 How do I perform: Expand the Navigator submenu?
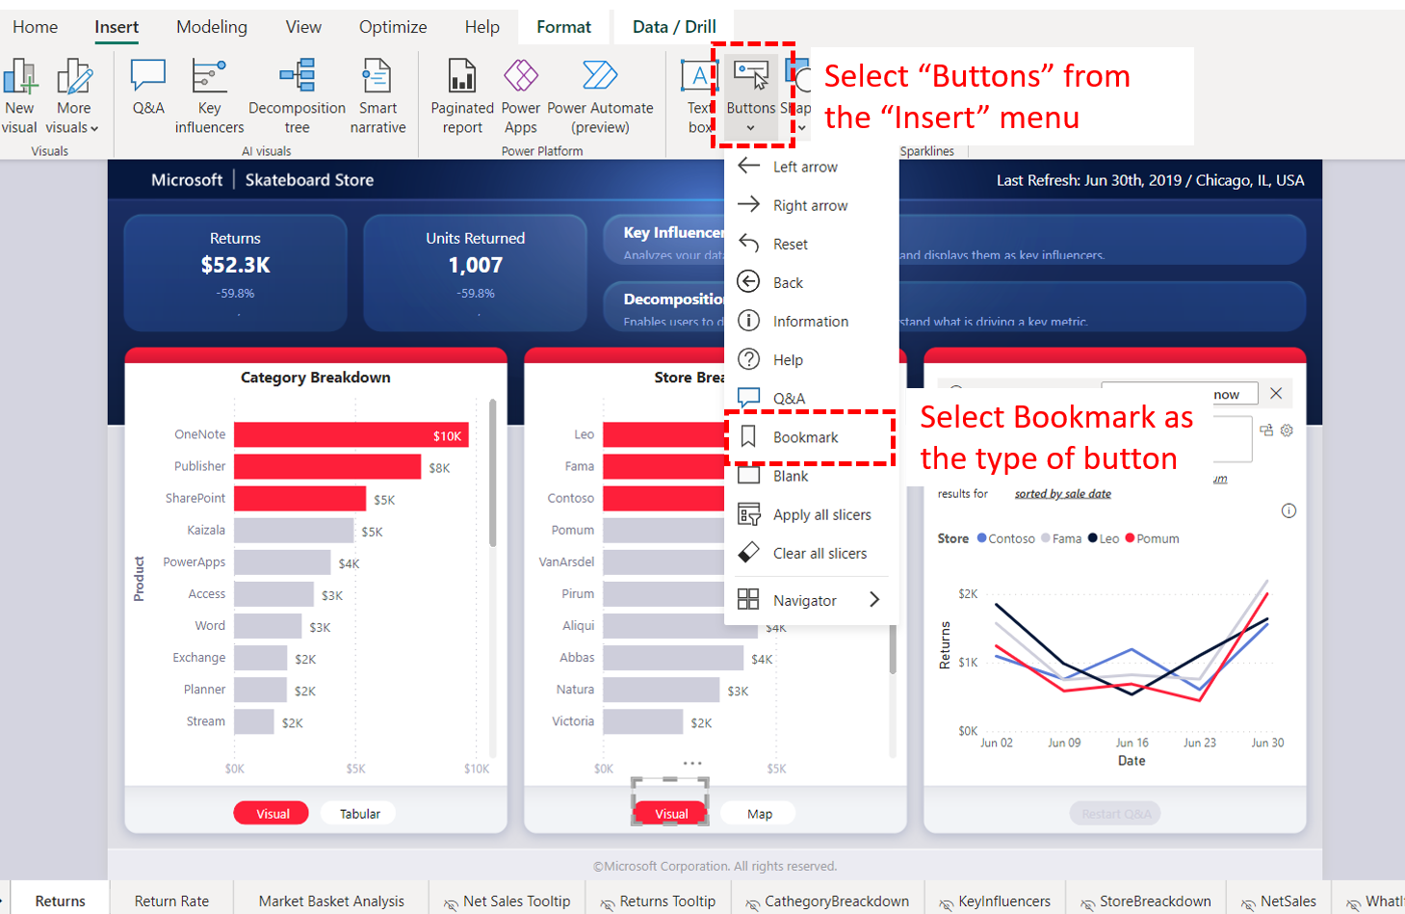(x=810, y=600)
